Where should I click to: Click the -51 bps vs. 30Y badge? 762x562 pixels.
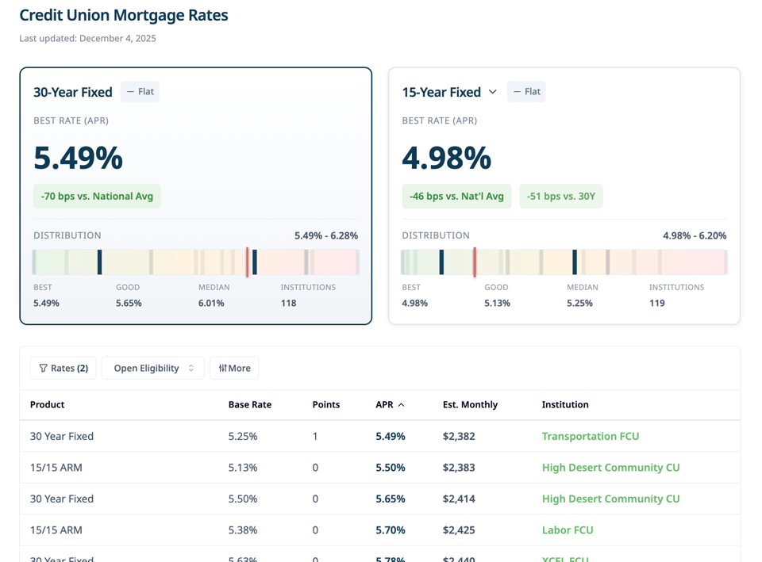[x=560, y=197]
